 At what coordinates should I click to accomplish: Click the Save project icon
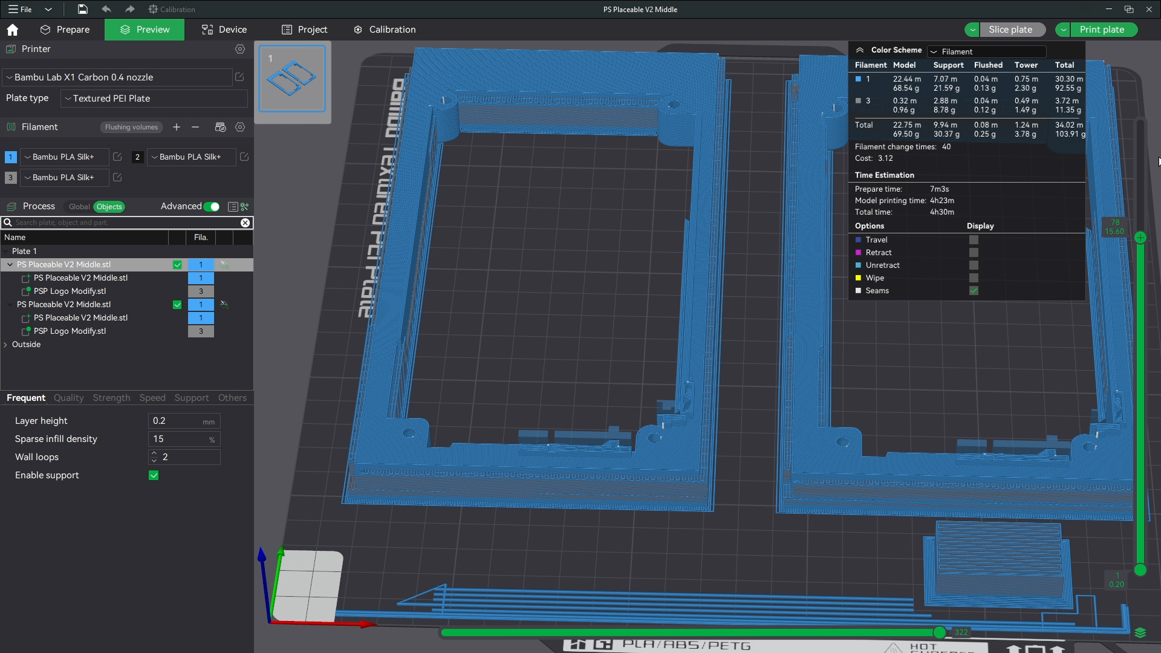(x=82, y=9)
